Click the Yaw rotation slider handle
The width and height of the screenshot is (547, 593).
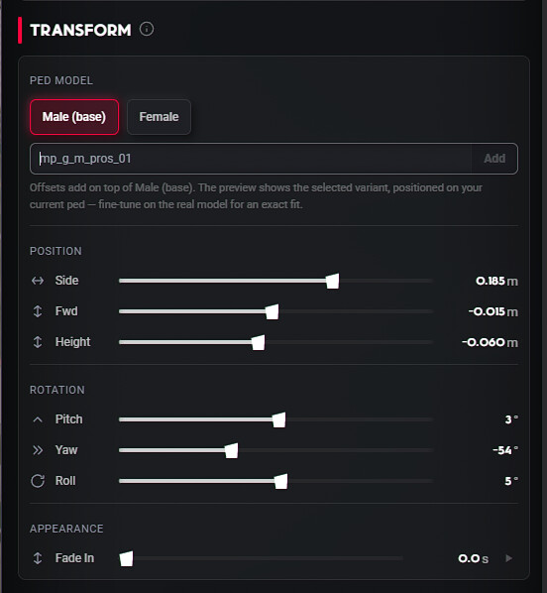(x=231, y=451)
